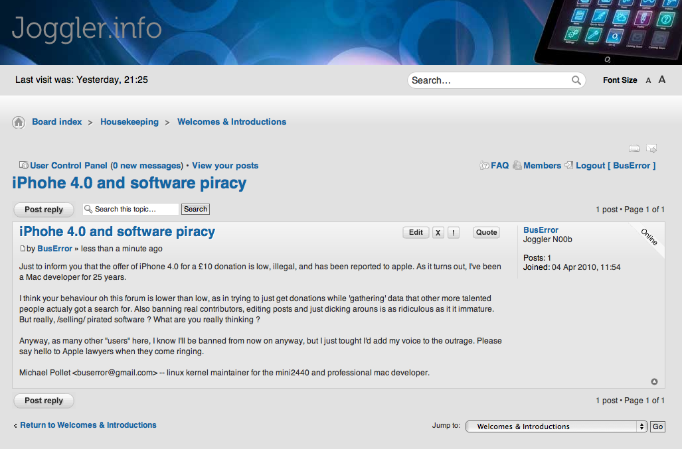The image size is (682, 449).
Task: Open author BusError link after 'by'
Action: (55, 249)
